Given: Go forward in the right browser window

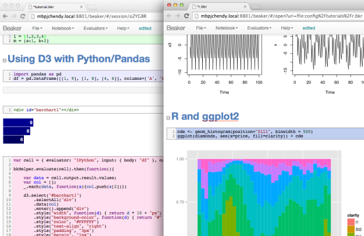Looking at the screenshot, I should coord(178,16).
